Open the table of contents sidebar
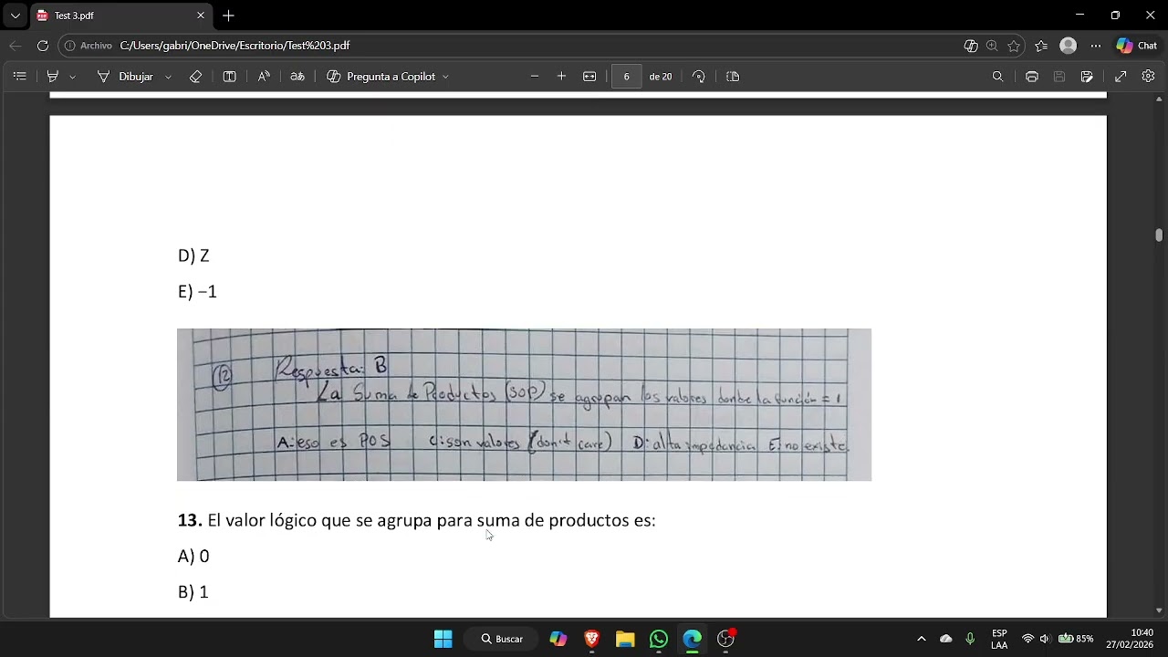 tap(19, 77)
